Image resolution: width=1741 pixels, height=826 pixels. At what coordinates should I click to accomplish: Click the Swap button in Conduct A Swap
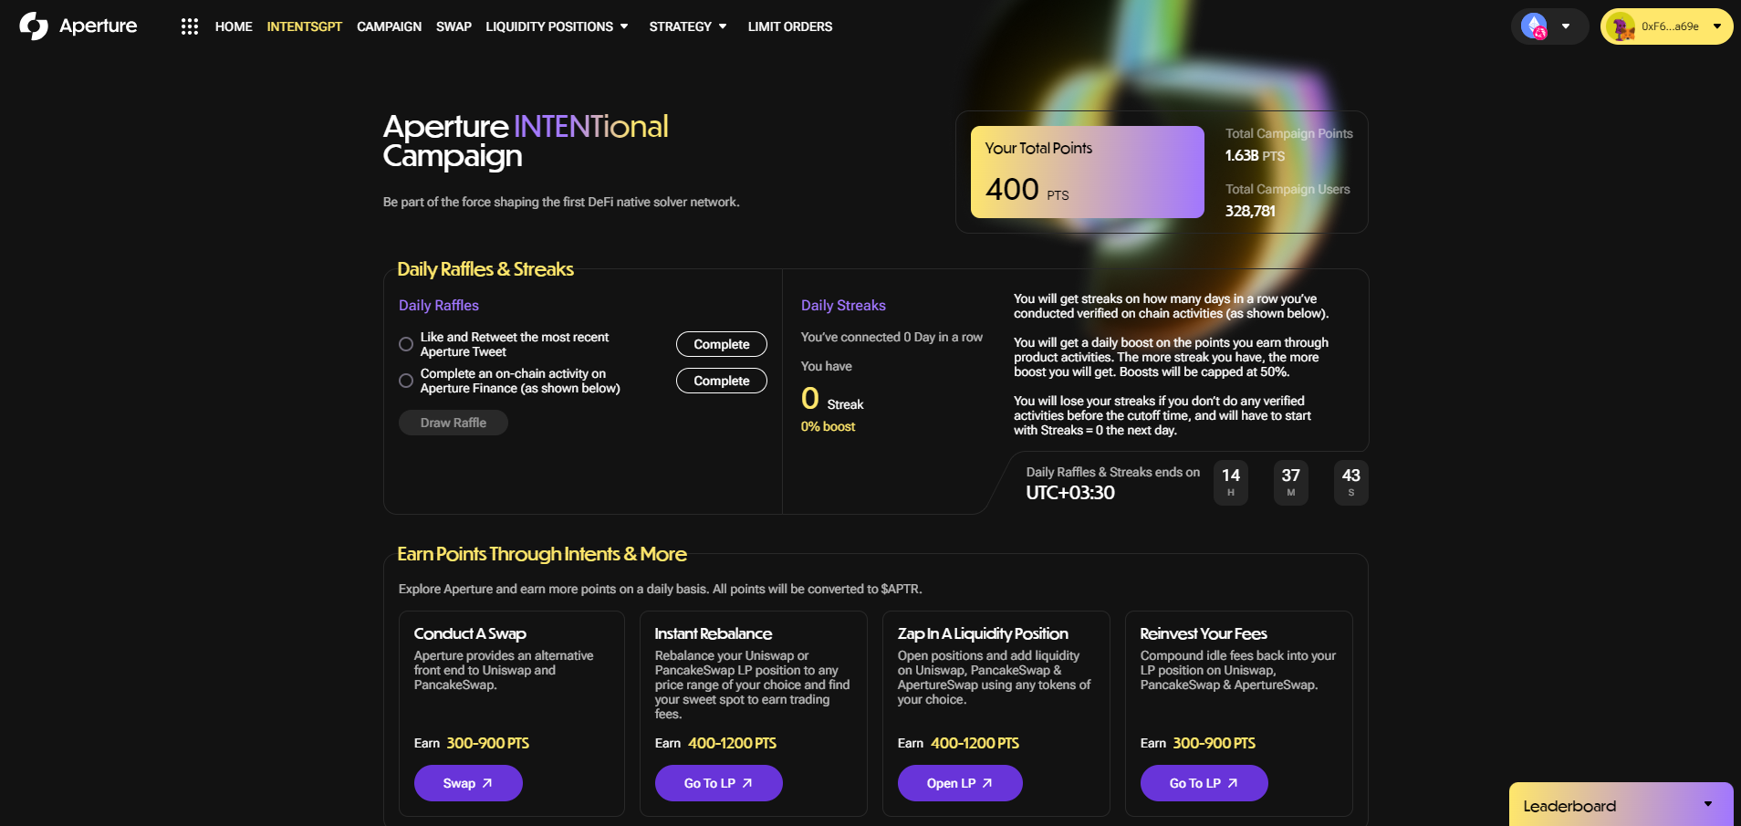pyautogui.click(x=468, y=783)
